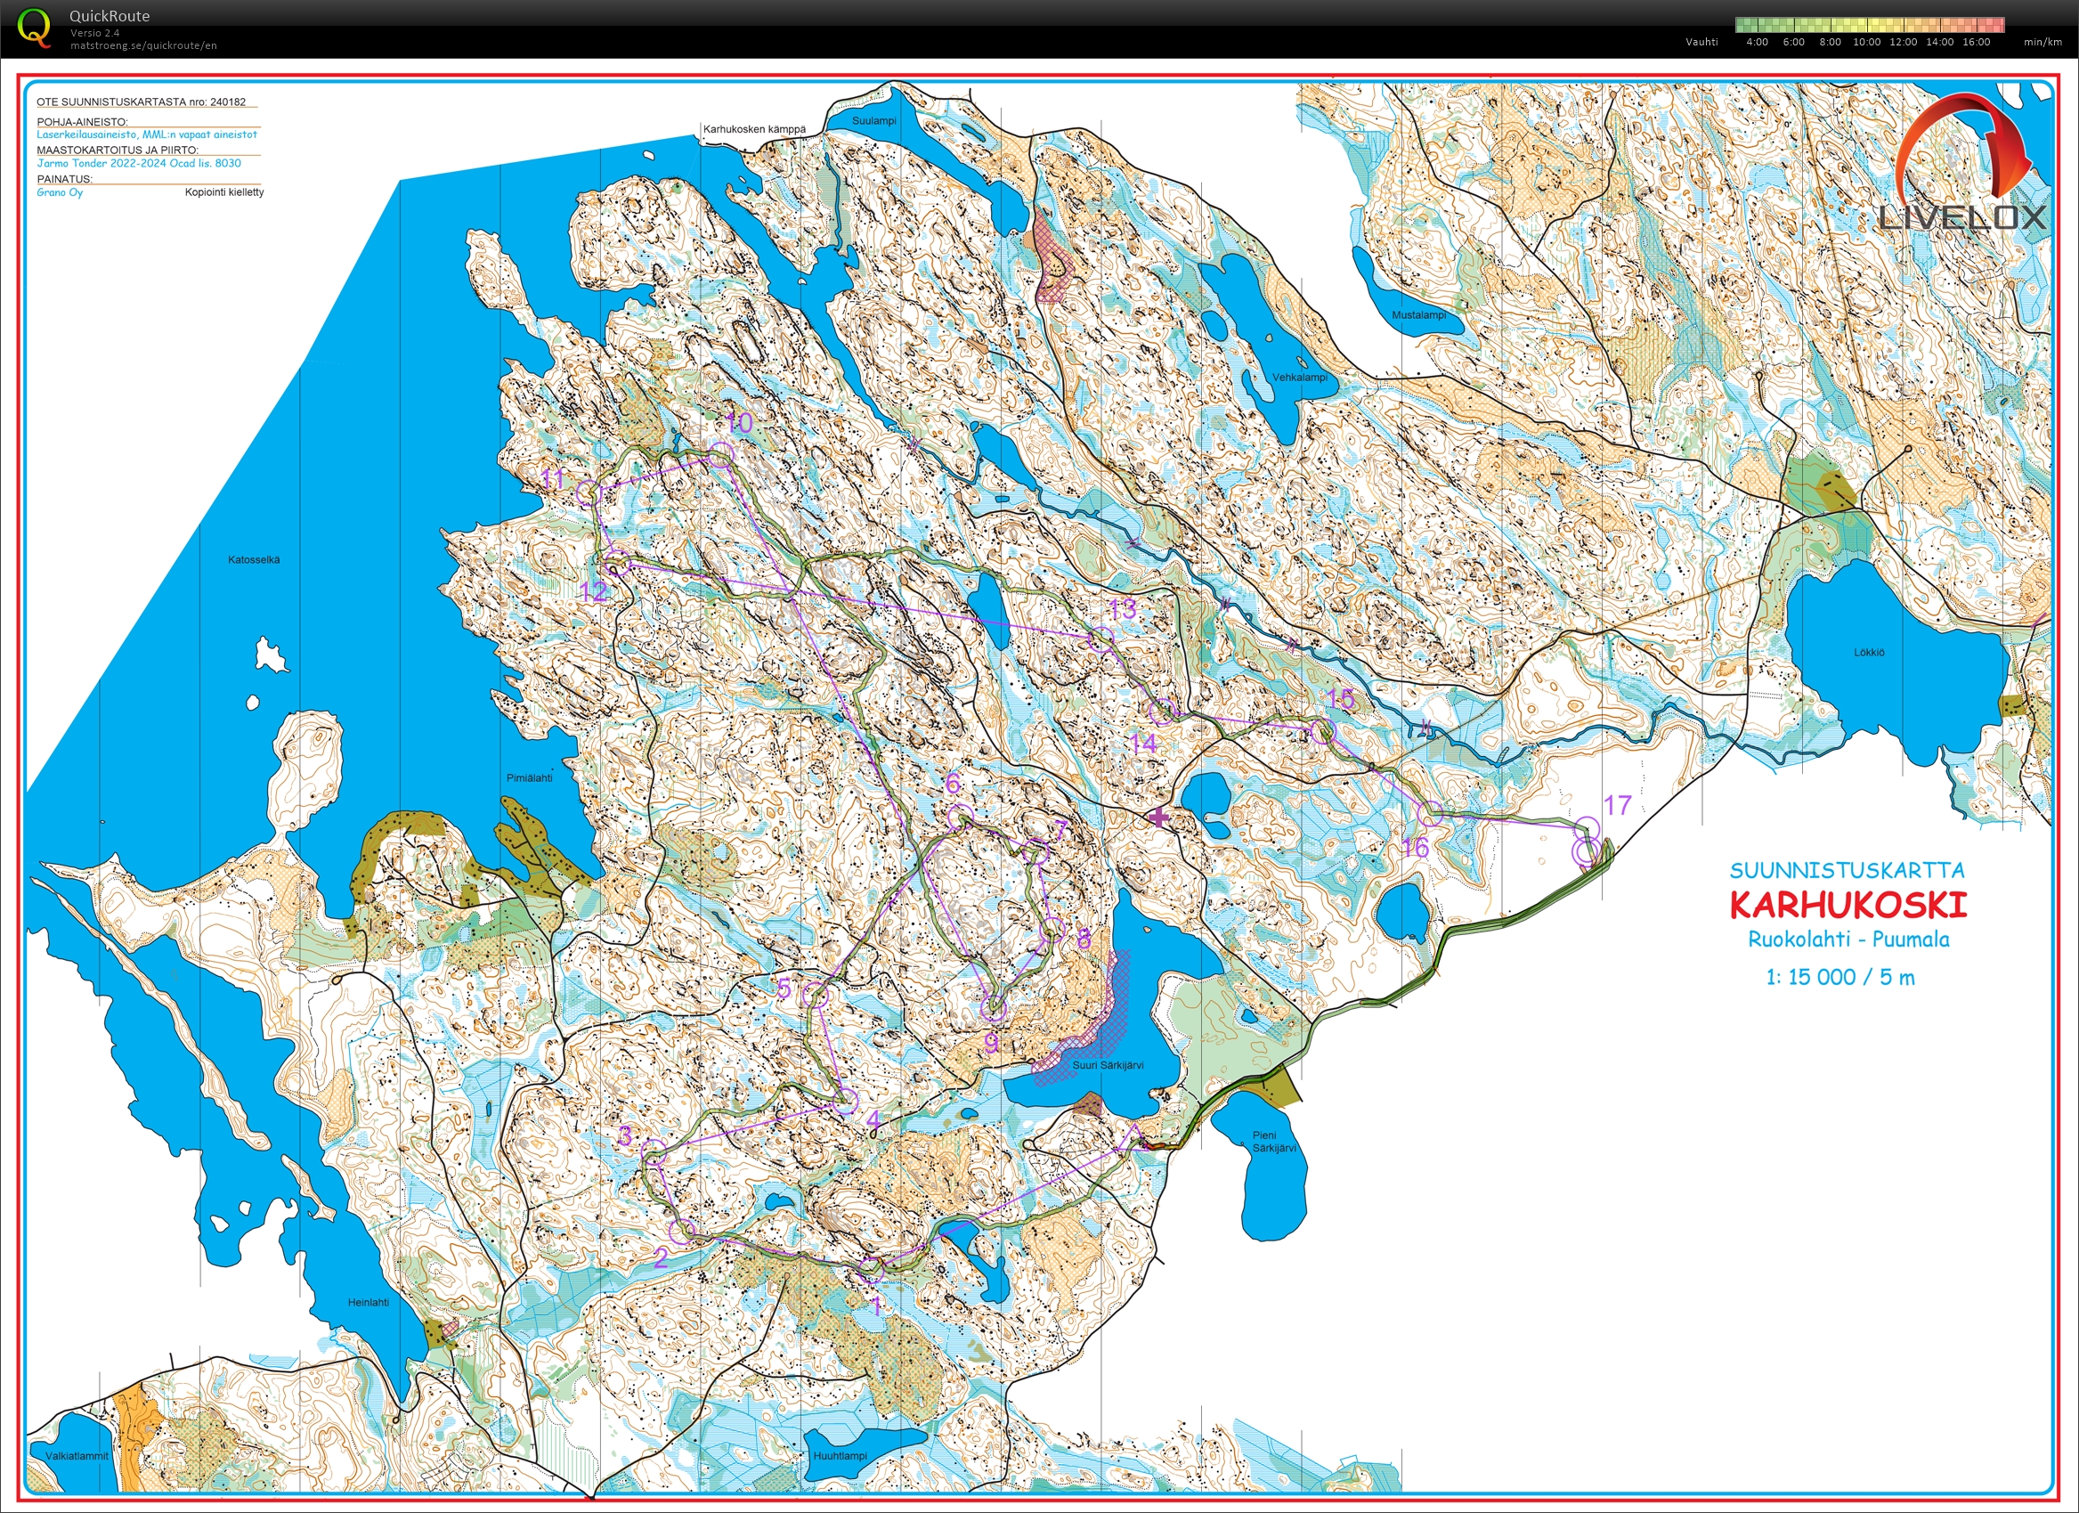Screen dimensions: 2079x1513
Task: Open the matstroeng.se/quickroute/en link
Action: [143, 45]
